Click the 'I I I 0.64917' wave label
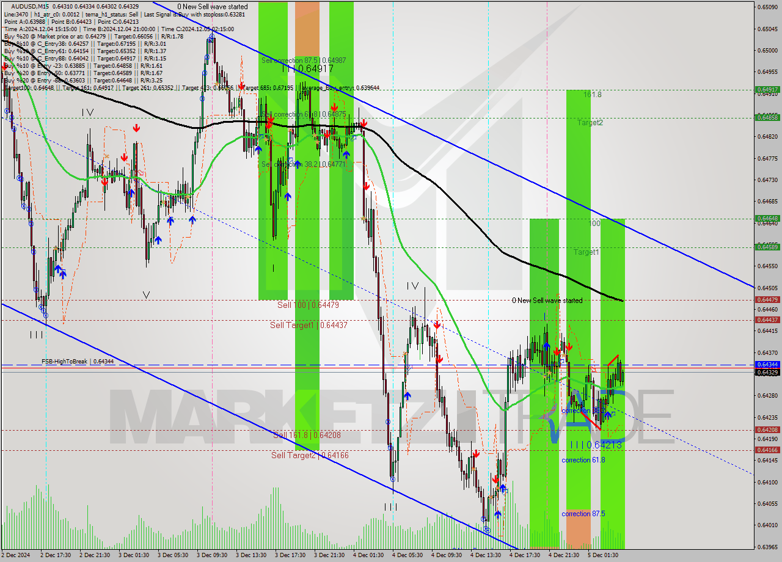 (x=308, y=69)
